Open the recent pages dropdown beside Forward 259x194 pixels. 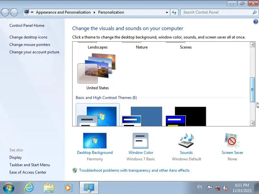pos(20,13)
